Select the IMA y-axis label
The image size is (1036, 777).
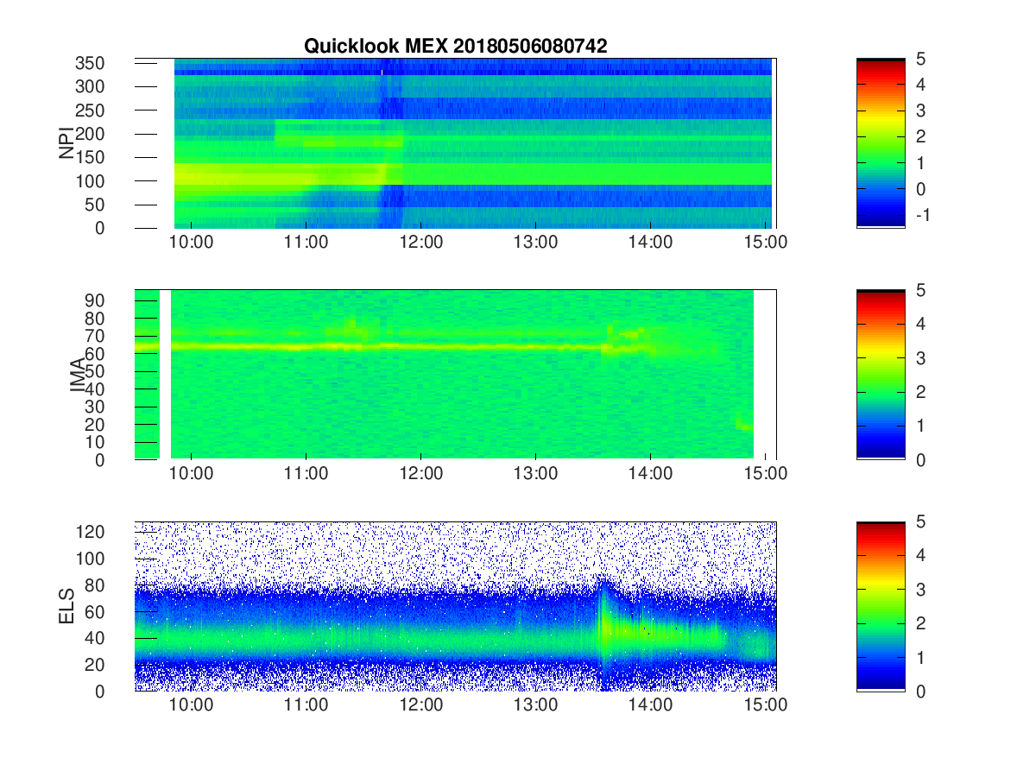point(78,375)
